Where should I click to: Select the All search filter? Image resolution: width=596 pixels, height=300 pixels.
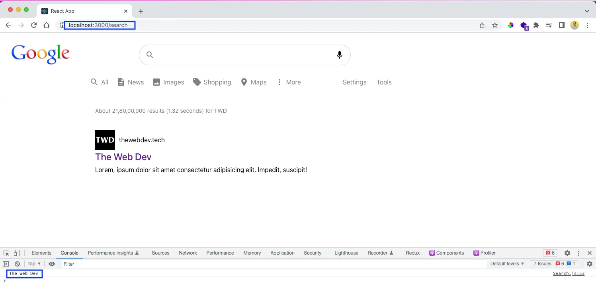point(100,82)
